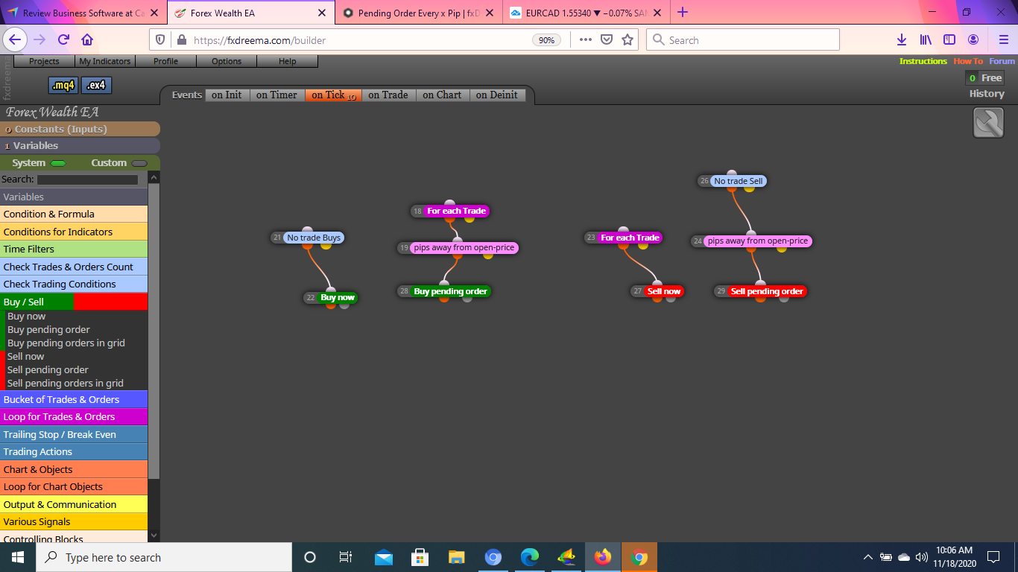Open Microsoft Edge from taskbar
This screenshot has width=1018, height=572.
530,557
